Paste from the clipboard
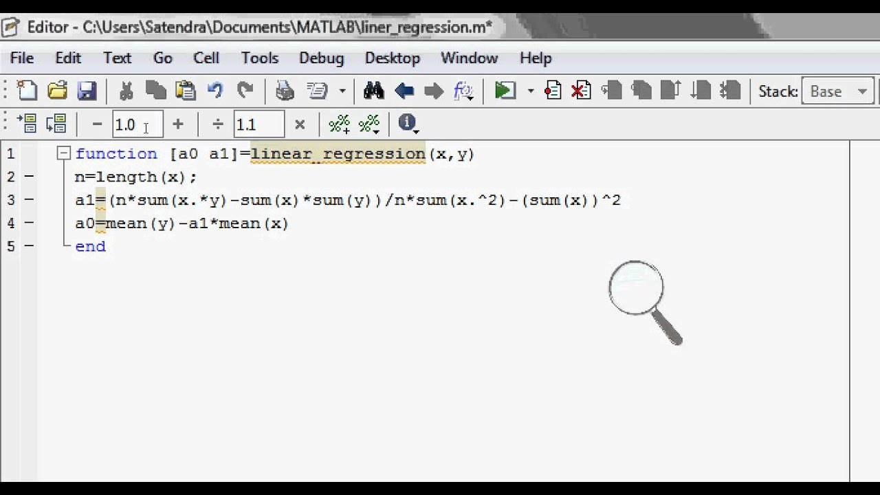 (x=186, y=91)
